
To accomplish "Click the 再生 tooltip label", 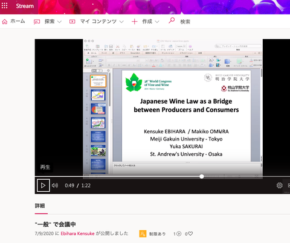I will 45,167.
